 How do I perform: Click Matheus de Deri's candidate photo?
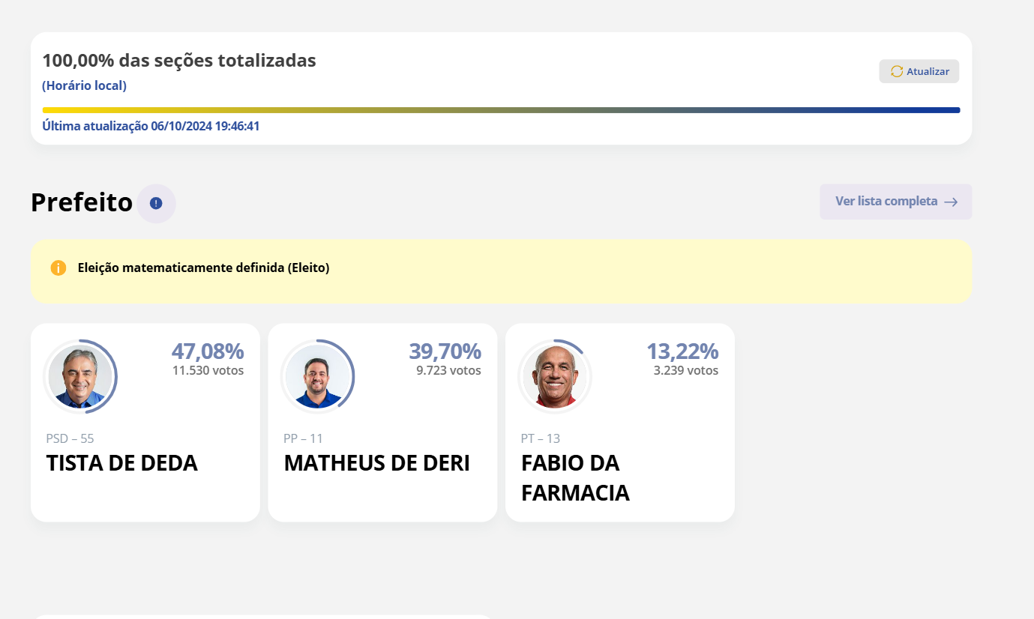318,376
